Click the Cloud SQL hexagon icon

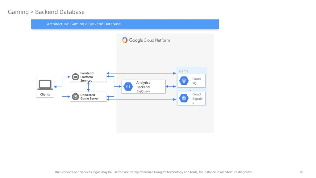tap(184, 81)
